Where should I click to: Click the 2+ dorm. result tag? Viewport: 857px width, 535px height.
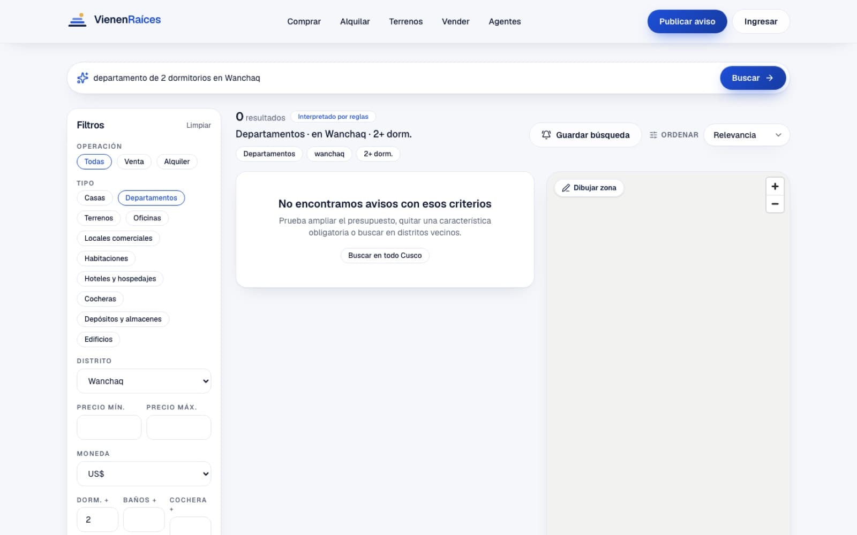tap(378, 154)
